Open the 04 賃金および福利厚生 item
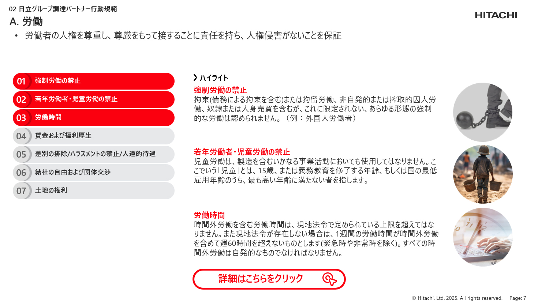 pos(94,136)
